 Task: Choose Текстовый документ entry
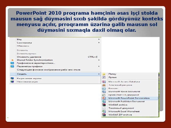point(130,108)
